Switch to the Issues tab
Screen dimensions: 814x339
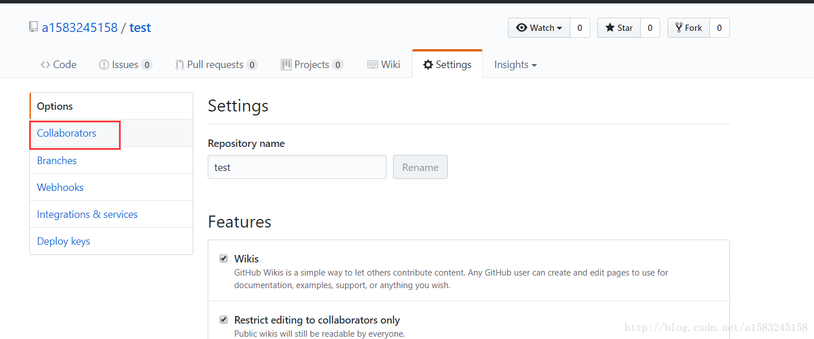[125, 65]
